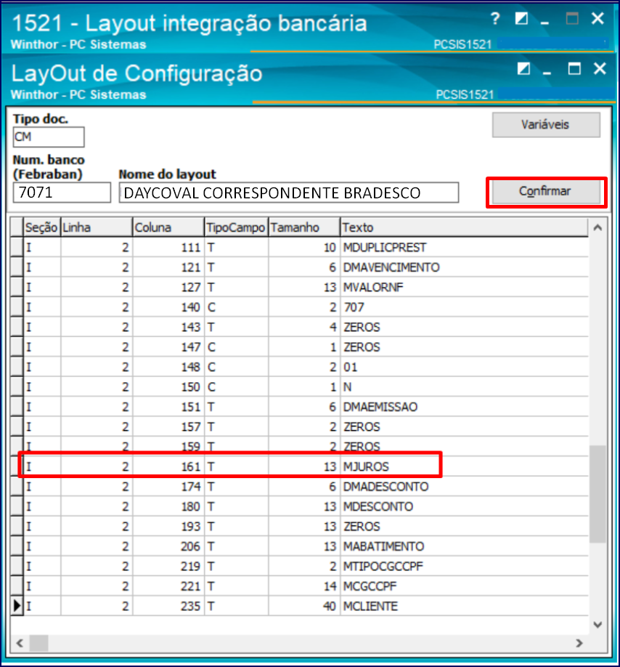Select the MTIPOCGCCPF text cell
620x667 pixels.
465,567
